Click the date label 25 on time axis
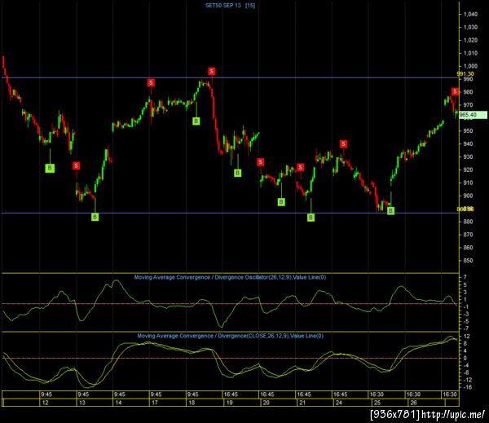This screenshot has height=423, width=489. [x=377, y=403]
